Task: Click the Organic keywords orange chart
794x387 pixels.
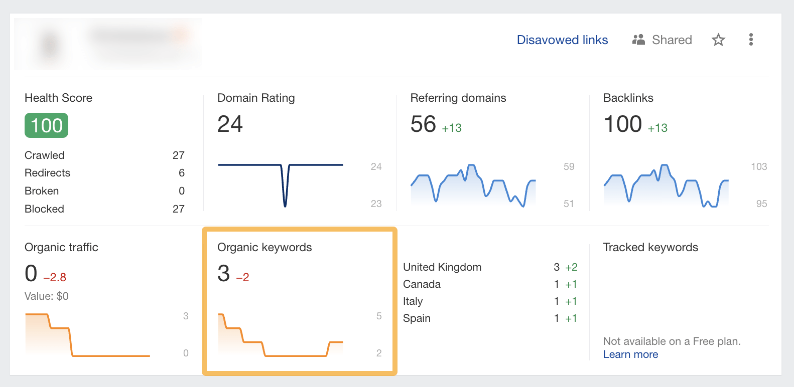Action: [280, 335]
